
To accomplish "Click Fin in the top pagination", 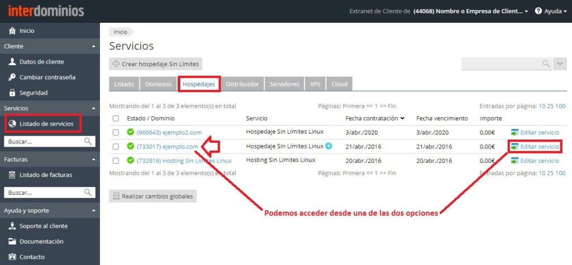I will (x=392, y=106).
